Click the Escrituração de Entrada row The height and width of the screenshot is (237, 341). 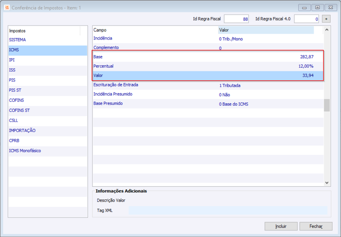click(x=208, y=85)
